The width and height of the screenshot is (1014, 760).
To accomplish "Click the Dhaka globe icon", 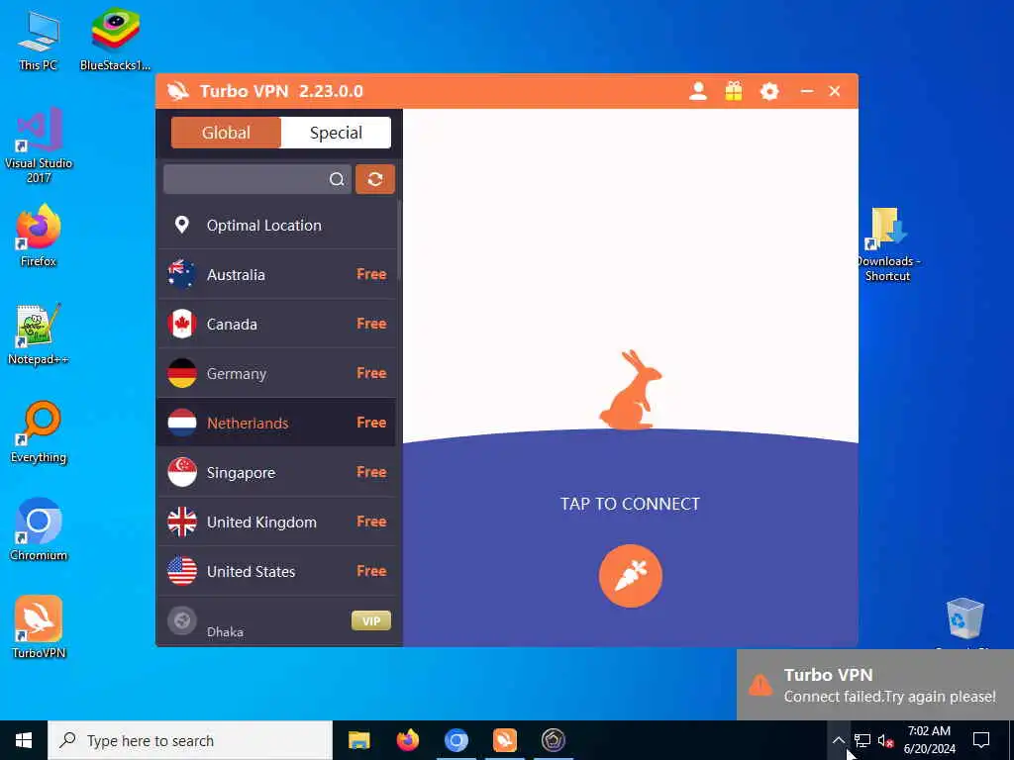I will (x=182, y=621).
